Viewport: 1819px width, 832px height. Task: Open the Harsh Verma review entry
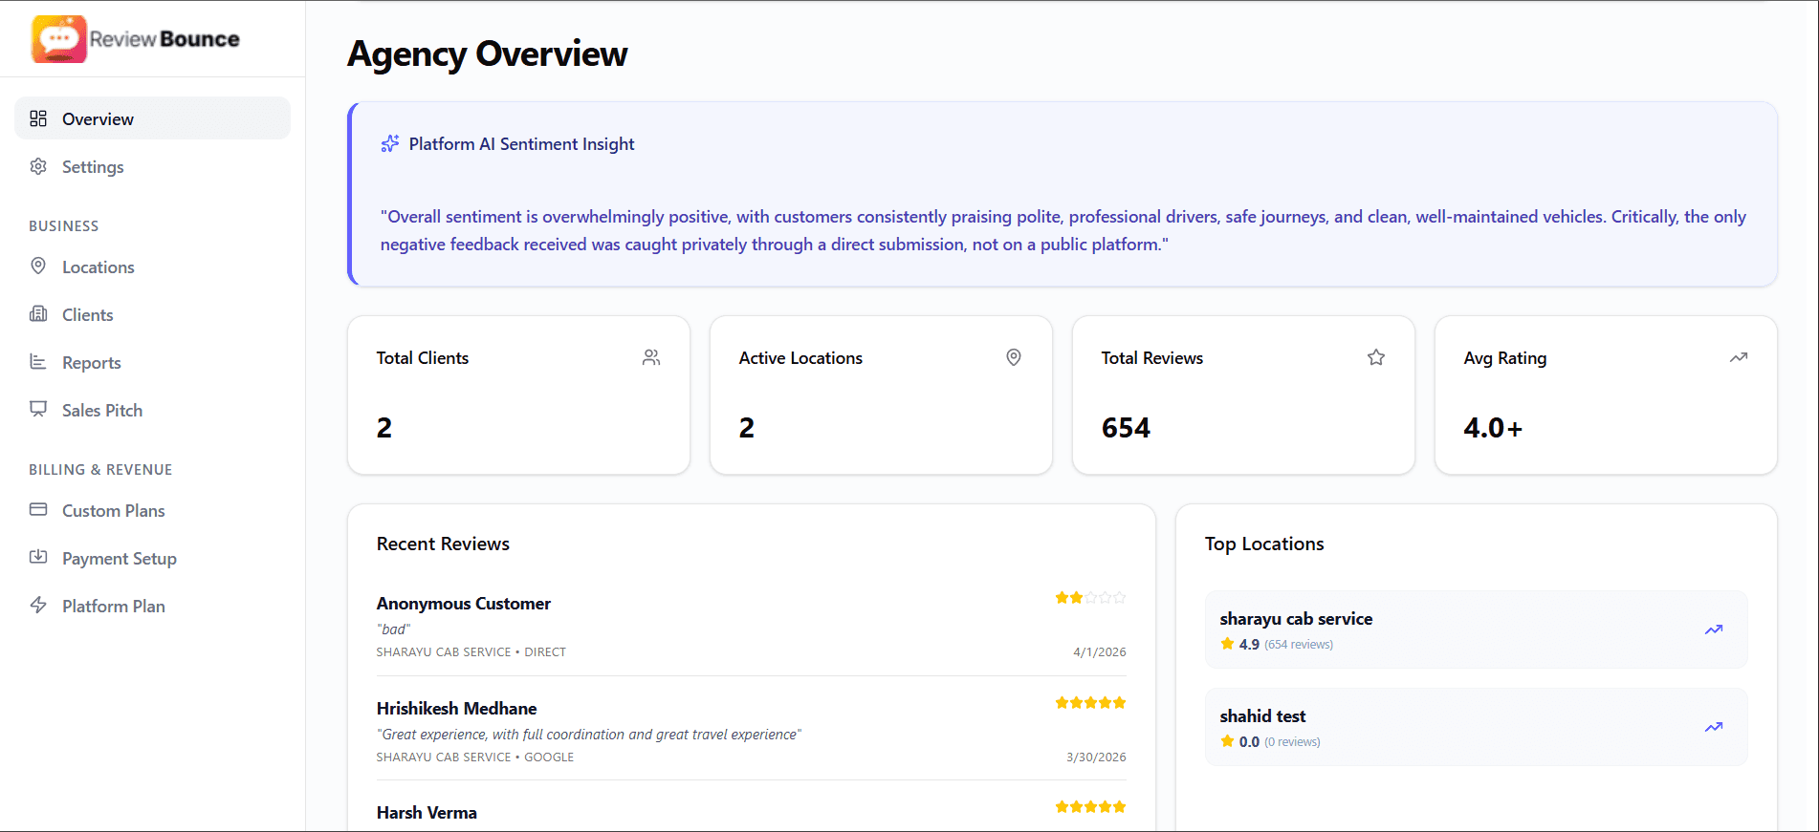tap(751, 812)
